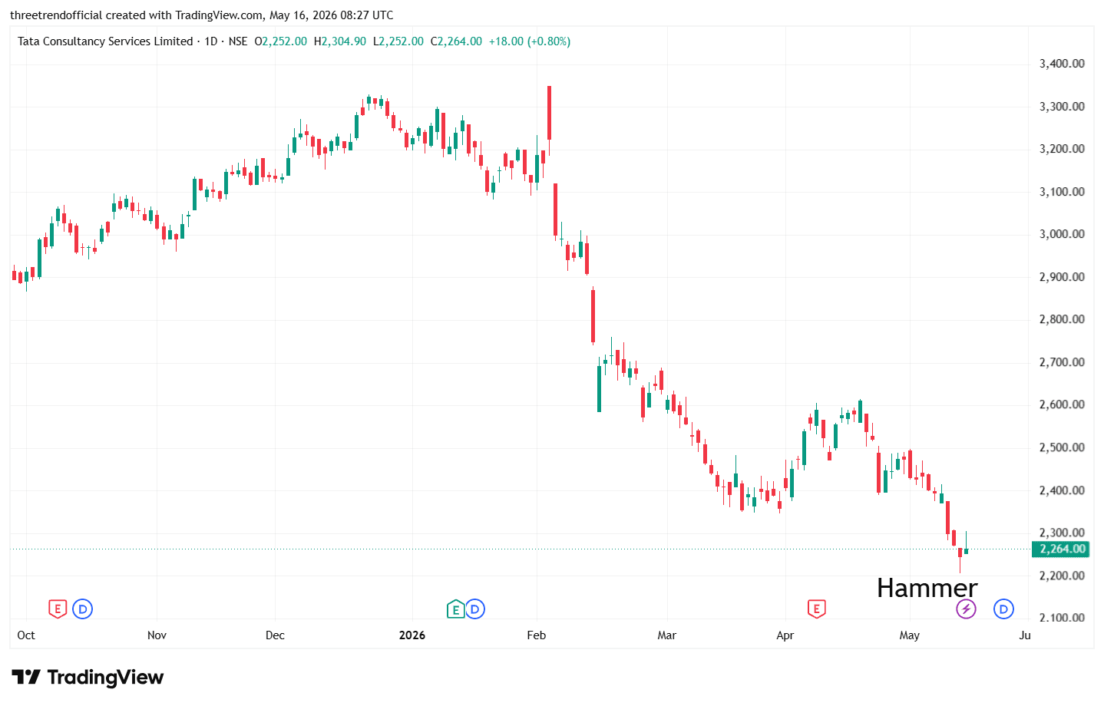The width and height of the screenshot is (1104, 706).
Task: Click the high value H2,304.90
Action: coord(340,41)
